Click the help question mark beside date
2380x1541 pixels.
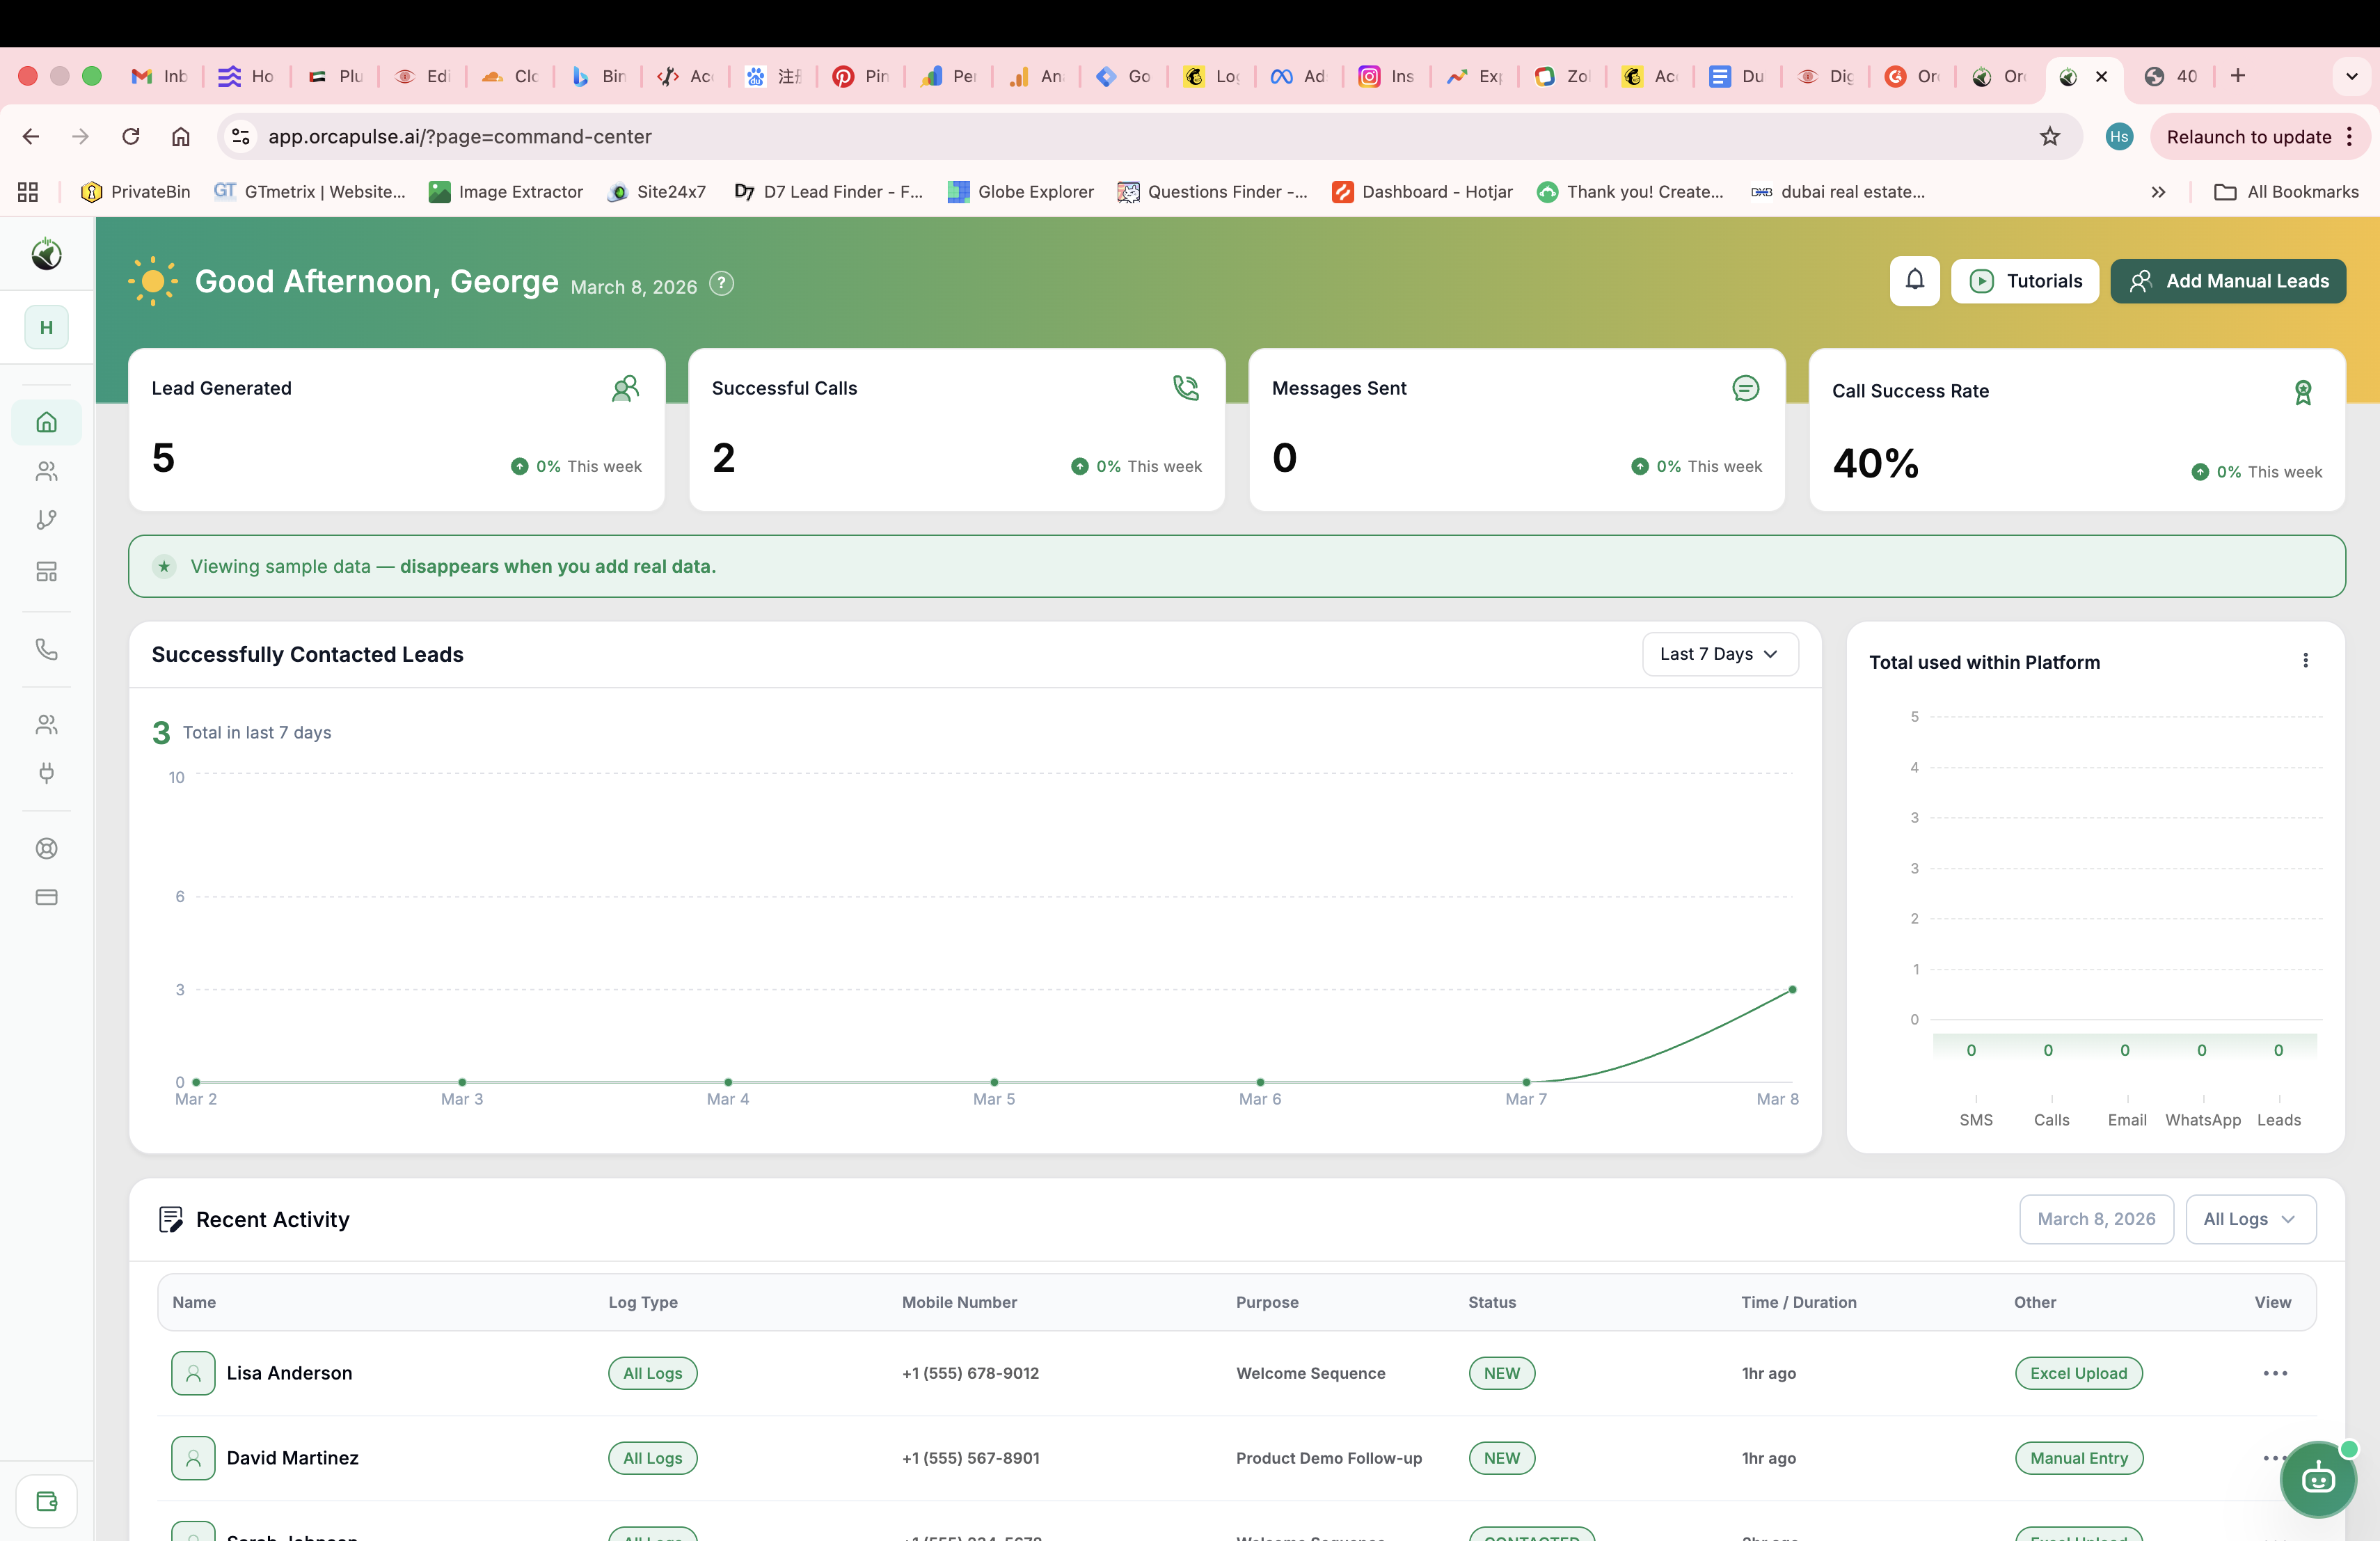(721, 284)
